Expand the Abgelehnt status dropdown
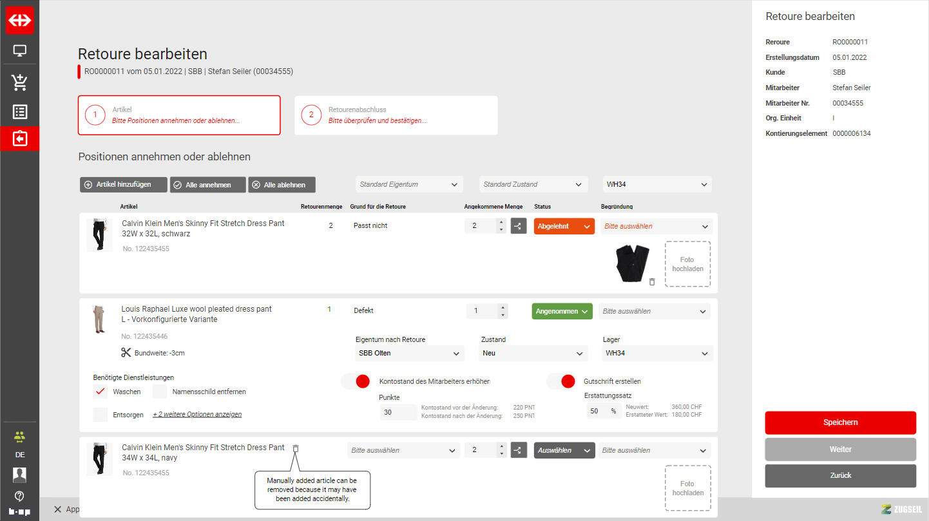The image size is (929, 521). 564,227
